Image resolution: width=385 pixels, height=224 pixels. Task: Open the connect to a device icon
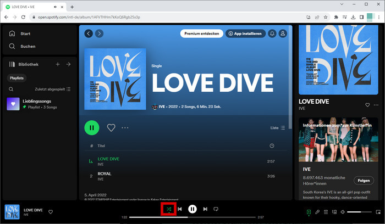point(334,212)
